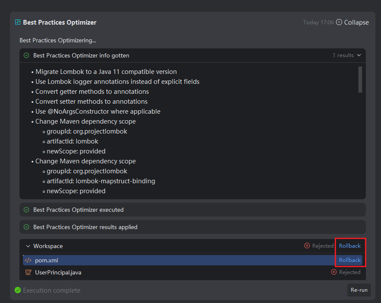Rollback changes to pom.xml
Screen dimensions: 381x303
349,260
